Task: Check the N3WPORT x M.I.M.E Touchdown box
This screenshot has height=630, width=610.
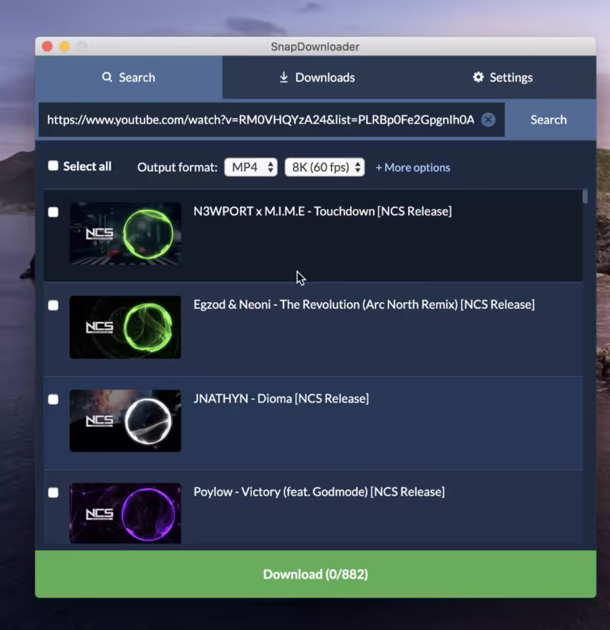Action: pos(53,212)
